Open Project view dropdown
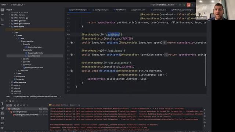Screen dimensions: 235x132 pos(10,10)
